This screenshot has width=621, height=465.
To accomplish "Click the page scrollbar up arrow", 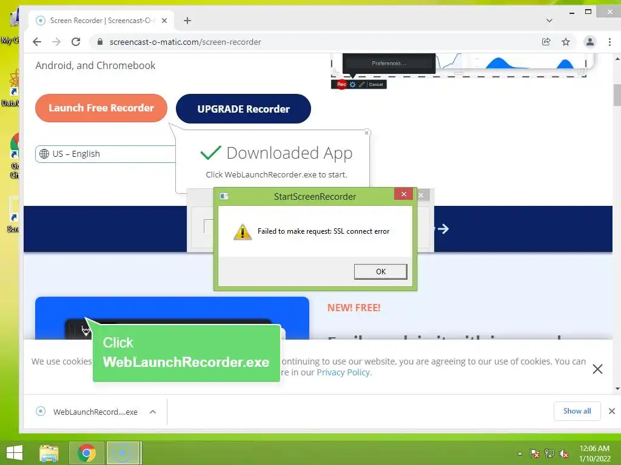I will coord(617,59).
